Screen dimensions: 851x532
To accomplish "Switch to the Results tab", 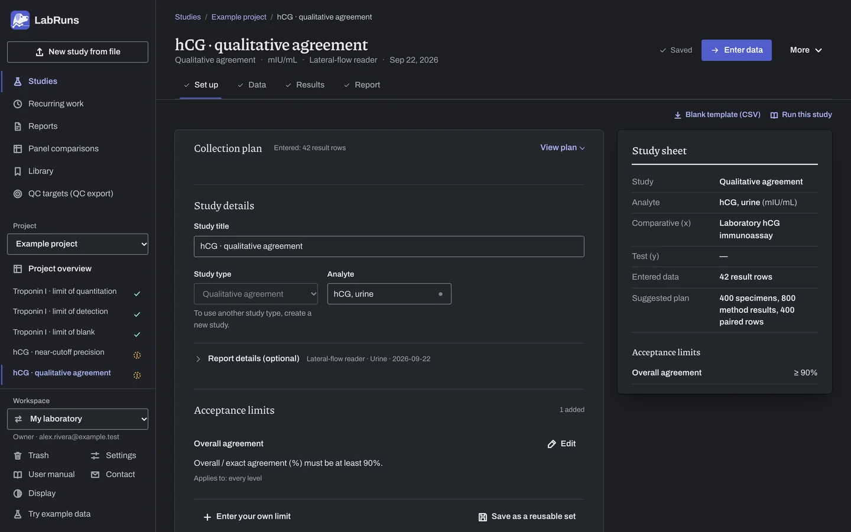I will click(x=305, y=85).
